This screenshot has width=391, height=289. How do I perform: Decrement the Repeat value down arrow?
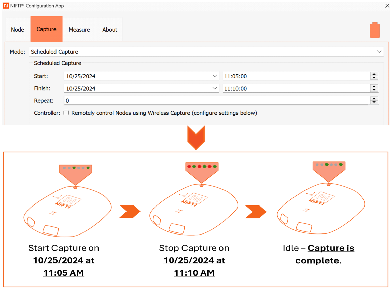tap(374, 102)
